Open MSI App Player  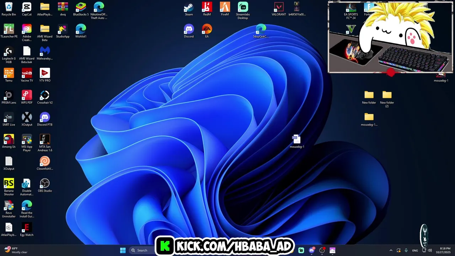(x=27, y=143)
